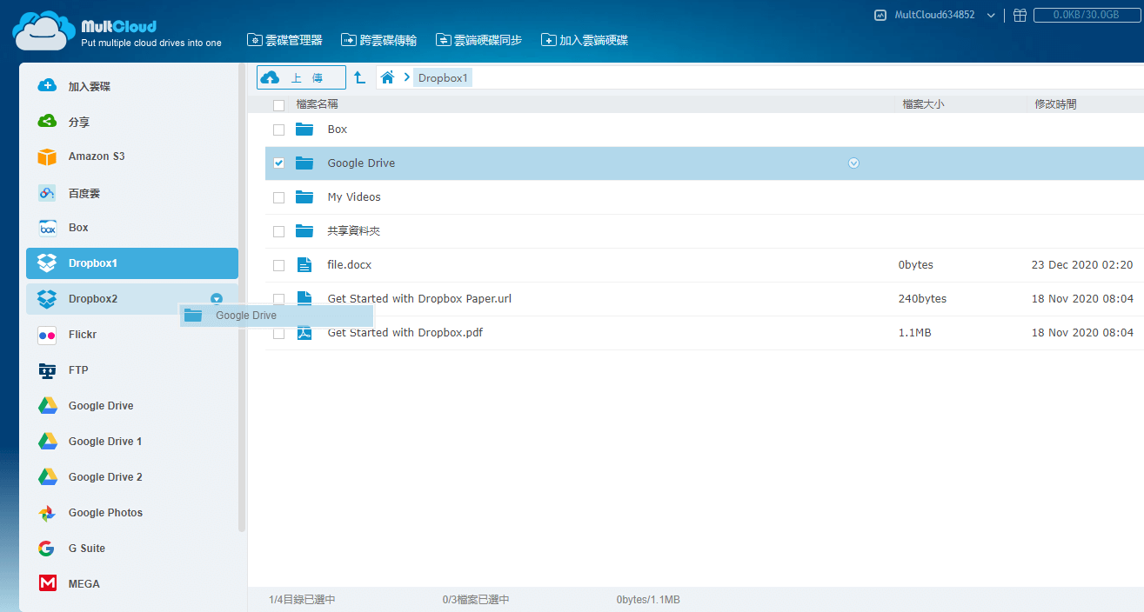
Task: Open the MEGA drive icon
Action: click(47, 584)
